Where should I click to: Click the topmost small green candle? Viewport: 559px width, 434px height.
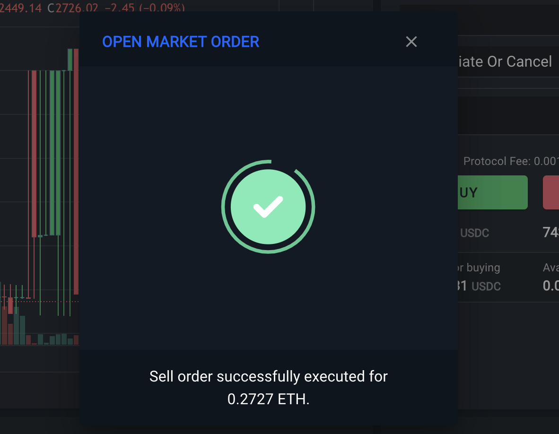tap(70, 60)
